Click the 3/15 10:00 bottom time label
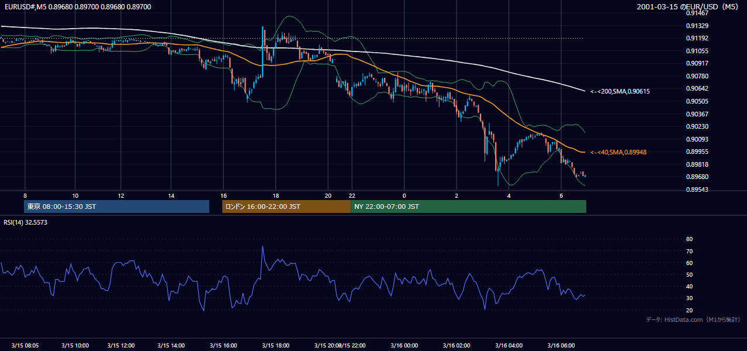This screenshot has height=351, width=747. [75, 346]
